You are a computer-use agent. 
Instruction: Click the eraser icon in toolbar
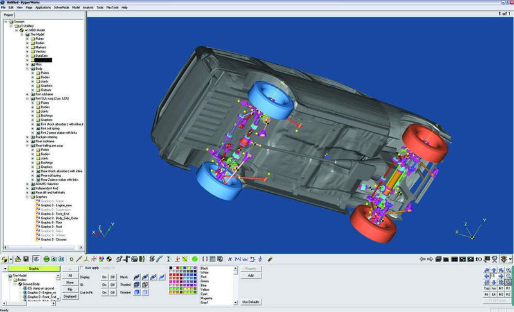[x=270, y=259]
